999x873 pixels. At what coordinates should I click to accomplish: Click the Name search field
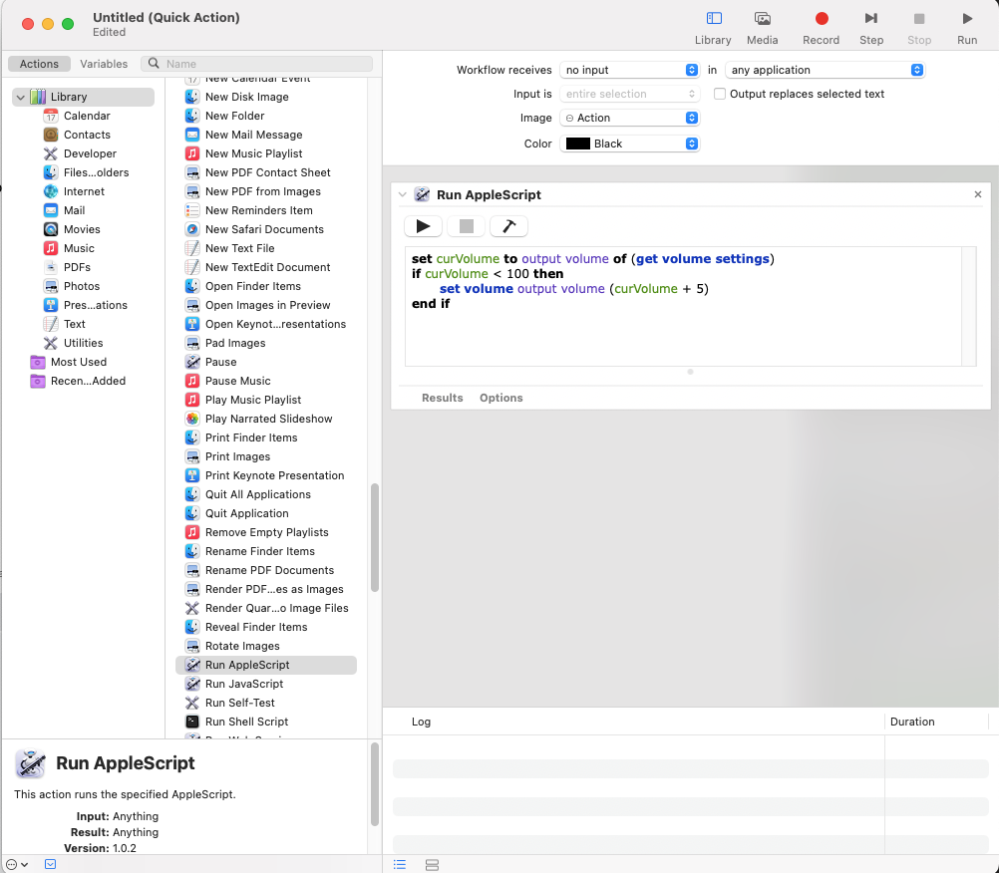(x=257, y=64)
